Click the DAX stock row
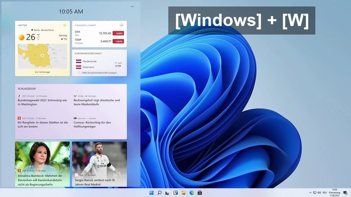 (99, 33)
